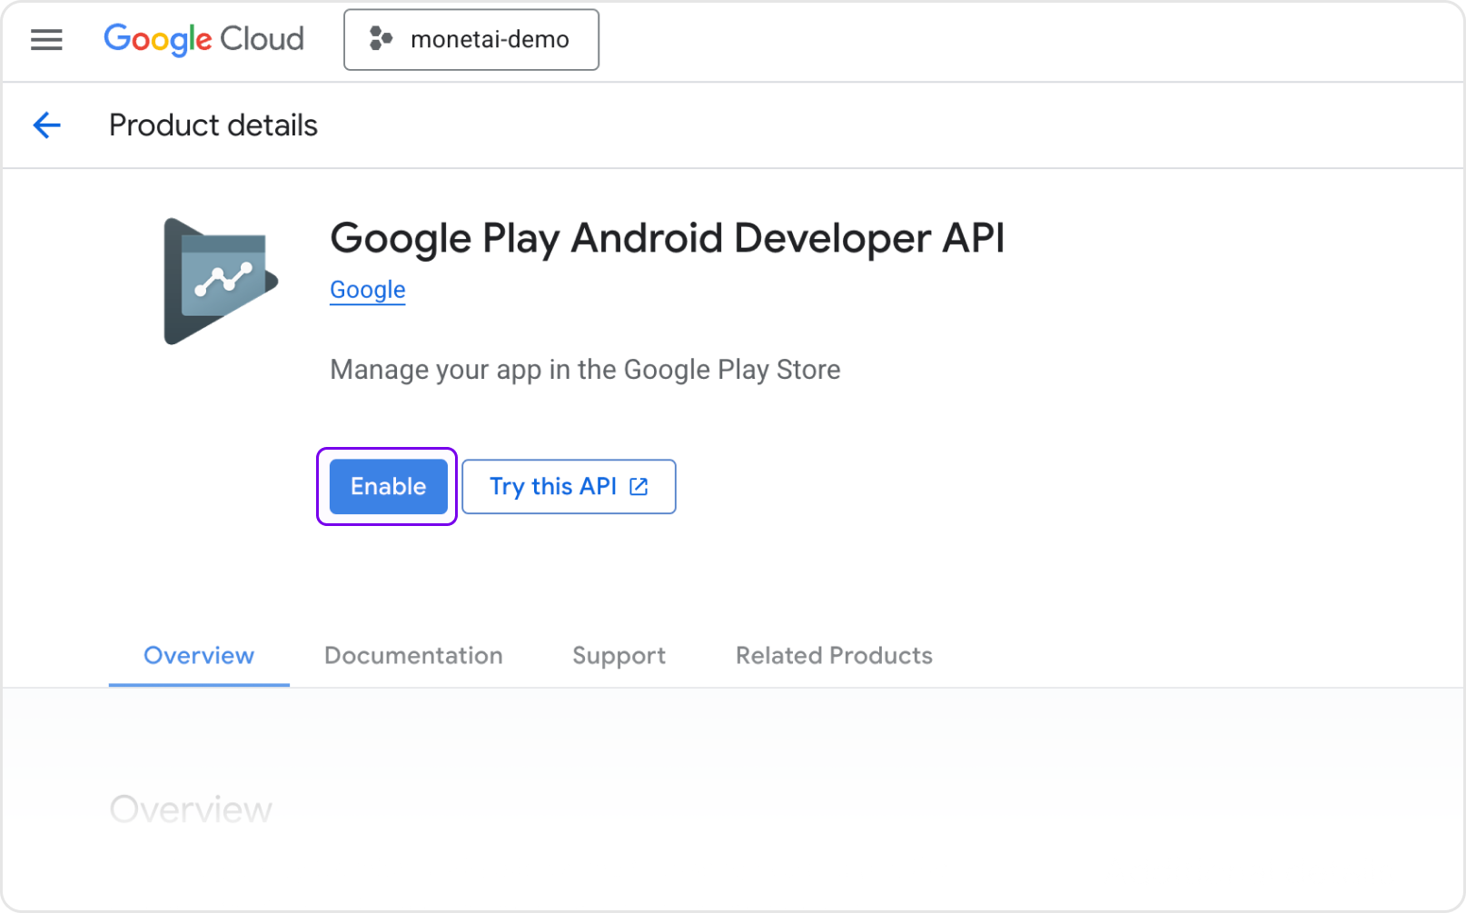Select the Overview tab
The image size is (1466, 913).
pos(199,656)
